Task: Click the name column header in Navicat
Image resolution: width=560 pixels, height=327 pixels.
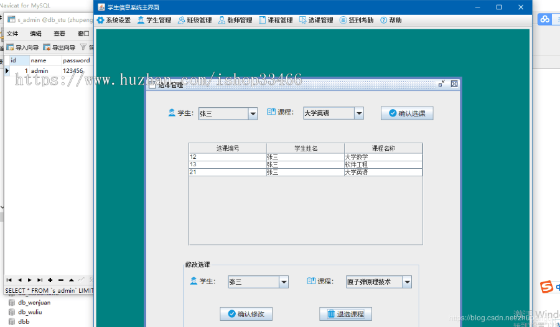Action: [45, 60]
